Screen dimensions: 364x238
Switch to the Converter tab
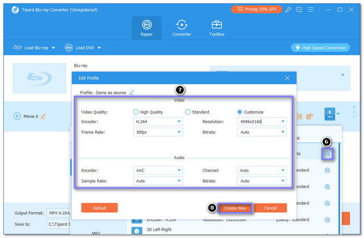(181, 28)
